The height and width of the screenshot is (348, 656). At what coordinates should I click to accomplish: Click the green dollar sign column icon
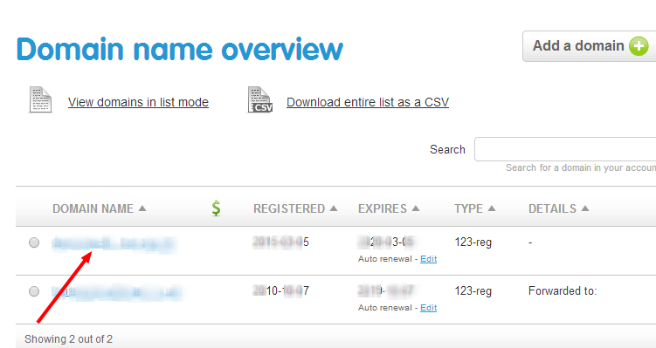[216, 208]
